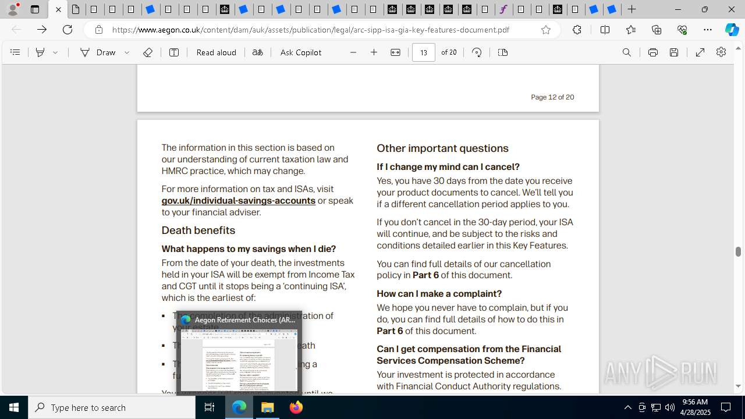745x419 pixels.
Task: Open the Firefox taskbar icon
Action: tap(296, 407)
